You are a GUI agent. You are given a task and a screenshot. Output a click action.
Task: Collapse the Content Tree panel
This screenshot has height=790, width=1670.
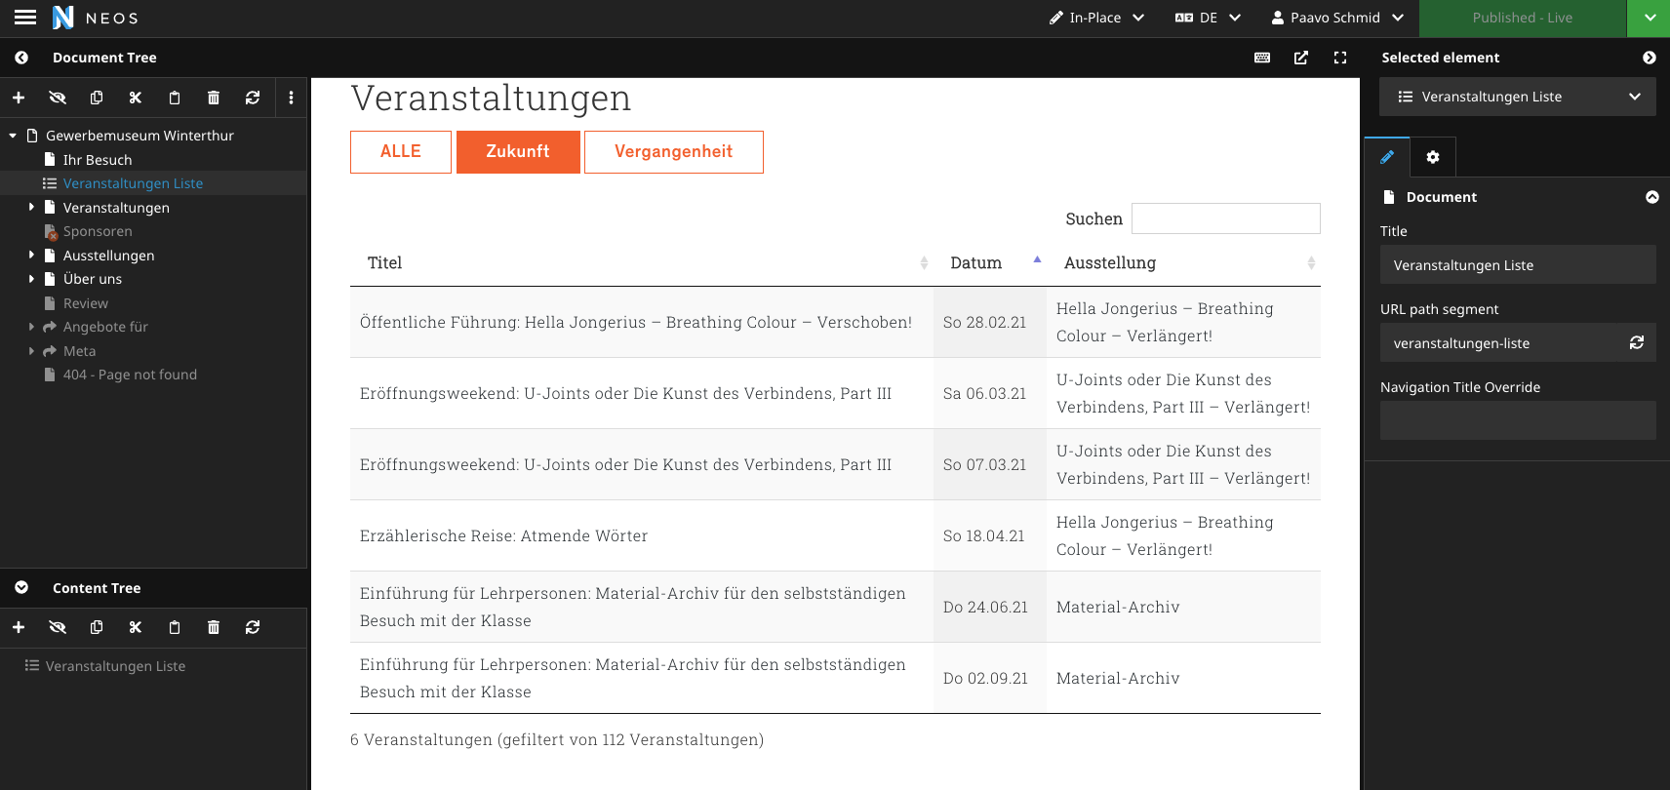pos(21,588)
